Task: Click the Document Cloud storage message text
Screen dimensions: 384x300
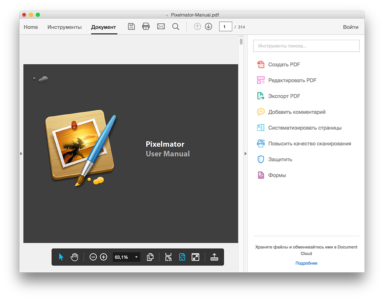Action: click(x=306, y=251)
